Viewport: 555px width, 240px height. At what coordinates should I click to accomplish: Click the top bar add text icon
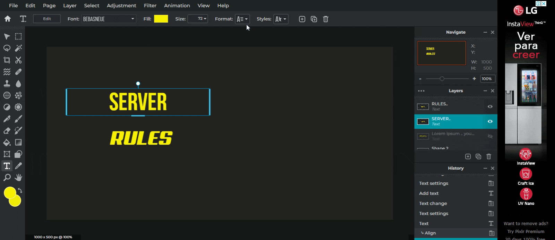coord(302,19)
